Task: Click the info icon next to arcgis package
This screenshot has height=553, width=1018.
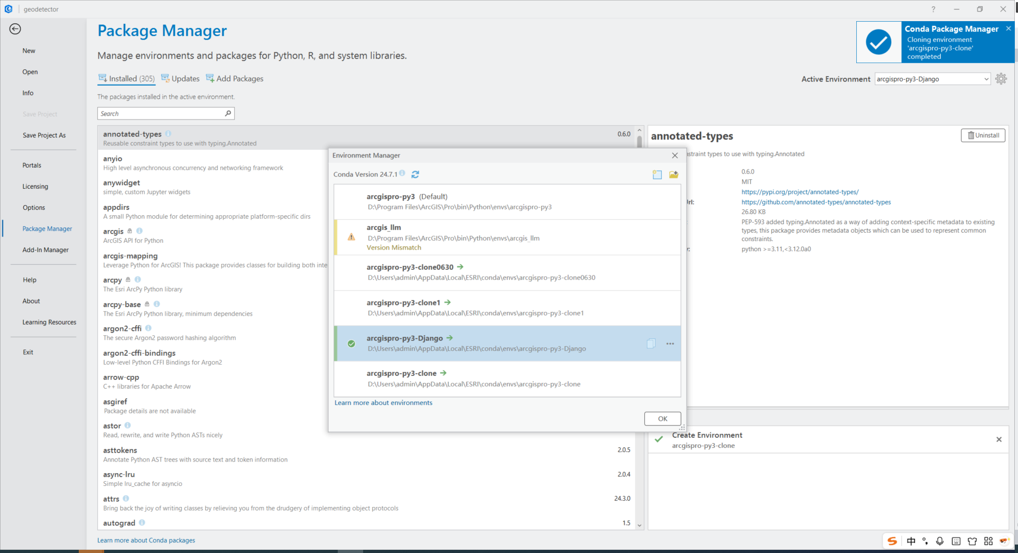Action: point(140,231)
